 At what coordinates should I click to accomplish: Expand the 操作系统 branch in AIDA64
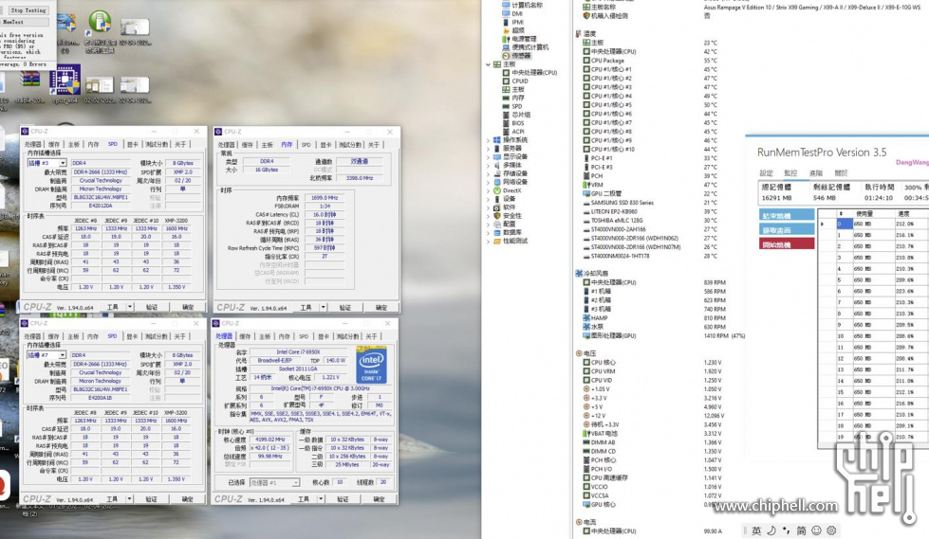pyautogui.click(x=488, y=140)
